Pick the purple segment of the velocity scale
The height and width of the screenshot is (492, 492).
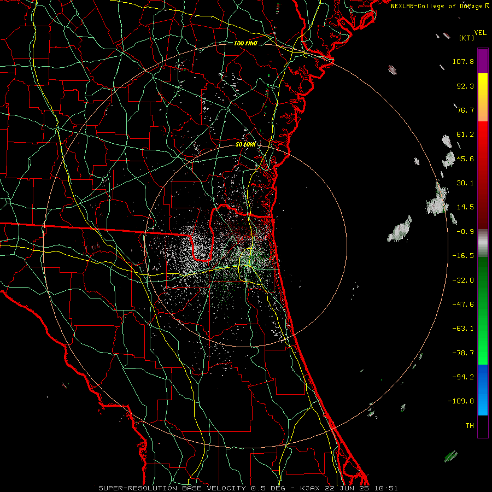(x=483, y=61)
